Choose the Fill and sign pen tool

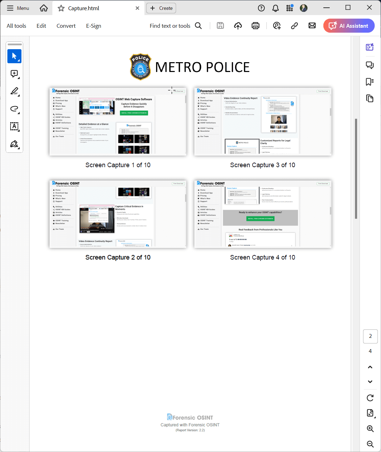tap(14, 144)
